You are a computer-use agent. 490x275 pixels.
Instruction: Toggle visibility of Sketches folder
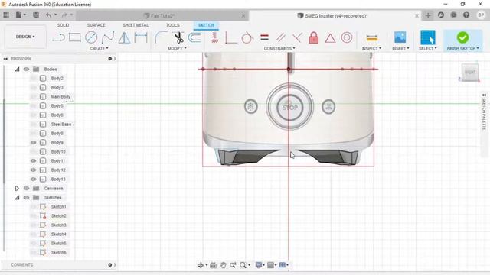(x=26, y=198)
